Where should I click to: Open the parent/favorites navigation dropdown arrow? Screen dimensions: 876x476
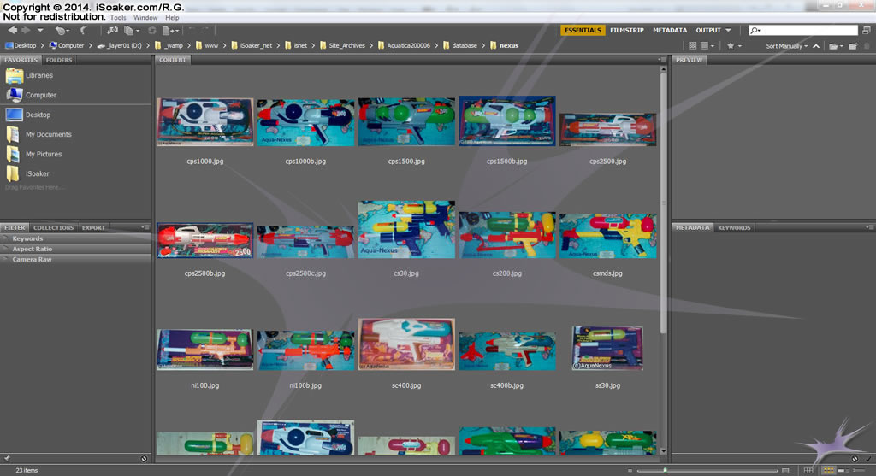(40, 30)
